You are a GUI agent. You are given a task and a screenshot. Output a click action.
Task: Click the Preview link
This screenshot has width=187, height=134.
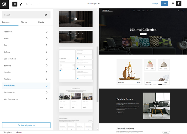point(155,4)
